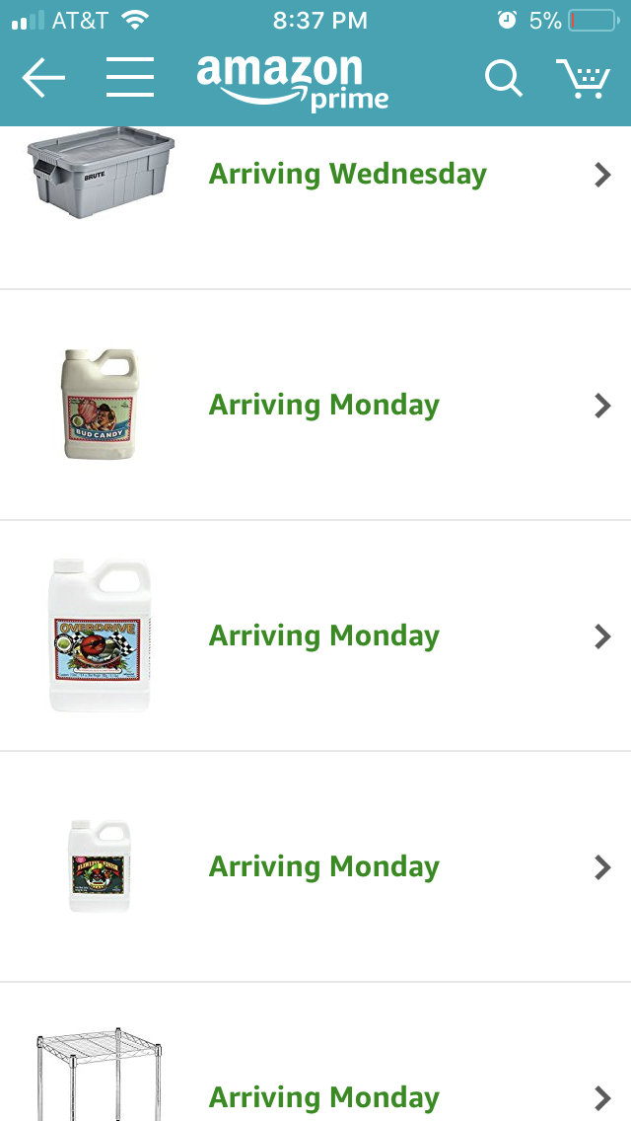631x1121 pixels.
Task: Open the wire shelving rack thumbnail
Action: [100, 1074]
